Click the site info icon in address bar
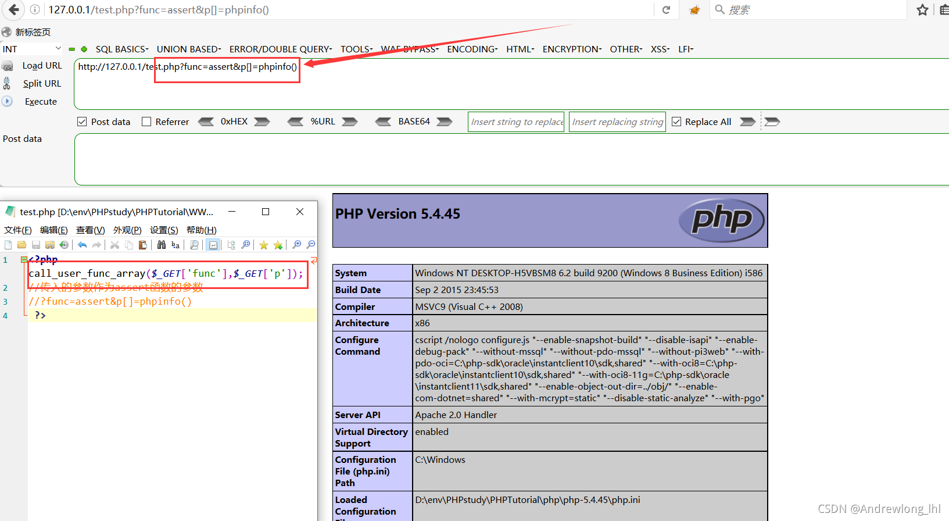The width and height of the screenshot is (949, 521). coord(35,10)
